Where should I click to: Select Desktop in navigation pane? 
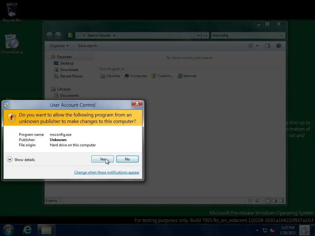[67, 63]
